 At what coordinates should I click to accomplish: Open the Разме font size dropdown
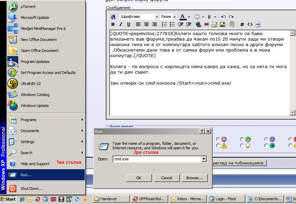(168, 17)
